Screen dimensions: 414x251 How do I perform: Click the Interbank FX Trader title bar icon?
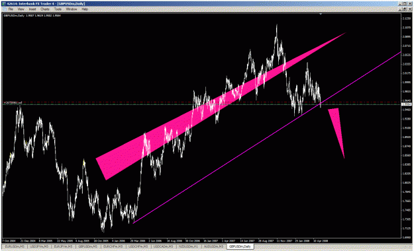click(x=4, y=4)
